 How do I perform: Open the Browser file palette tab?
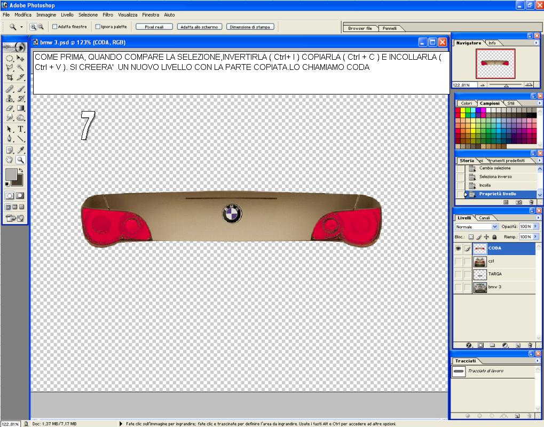click(x=360, y=28)
